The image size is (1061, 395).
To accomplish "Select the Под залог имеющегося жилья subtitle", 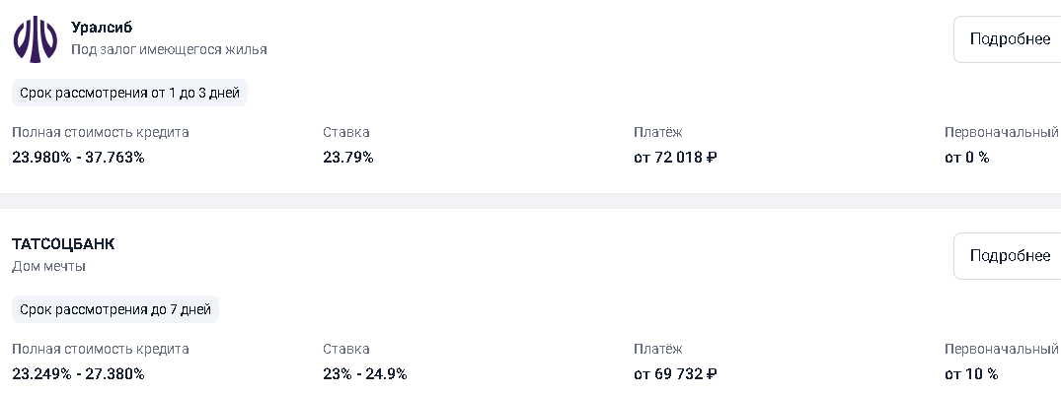I will coord(169,50).
